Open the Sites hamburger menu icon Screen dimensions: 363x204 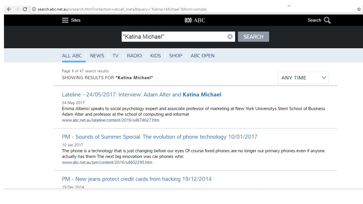[65, 20]
